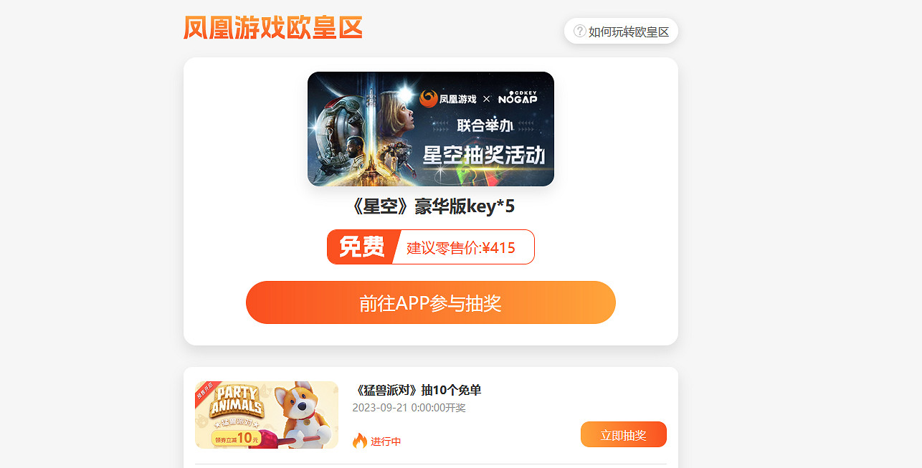The width and height of the screenshot is (922, 468).
Task: Click the 进行中 status label
Action: [386, 441]
